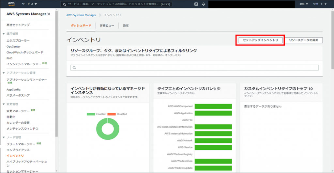Open the notifications bell
The image size is (334, 173).
click(x=204, y=4)
